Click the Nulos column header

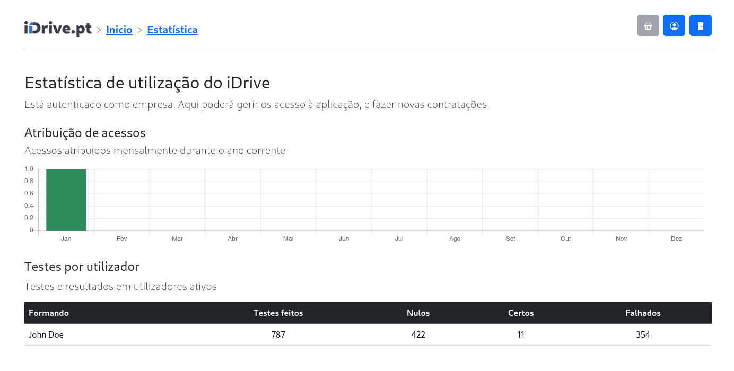418,313
